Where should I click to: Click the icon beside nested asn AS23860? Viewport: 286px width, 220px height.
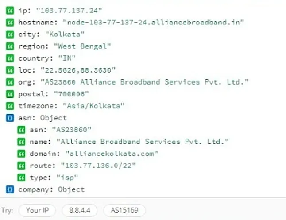(21, 130)
